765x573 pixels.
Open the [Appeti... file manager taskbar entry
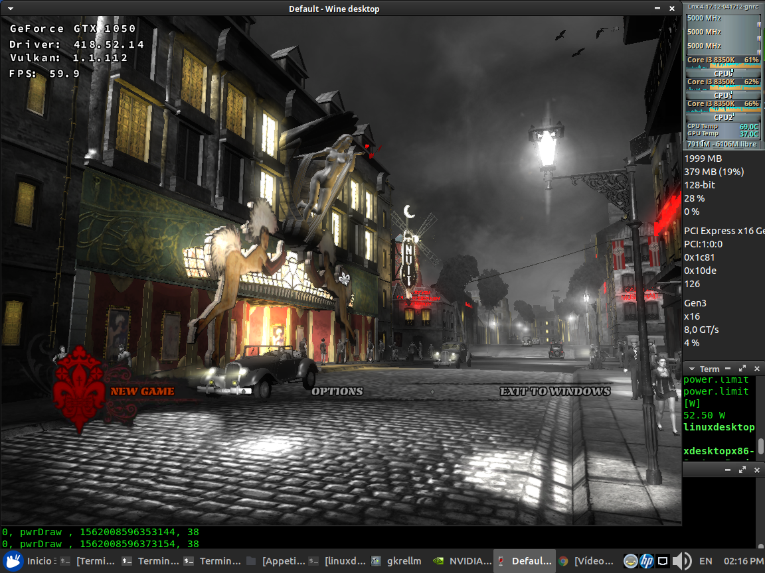276,561
